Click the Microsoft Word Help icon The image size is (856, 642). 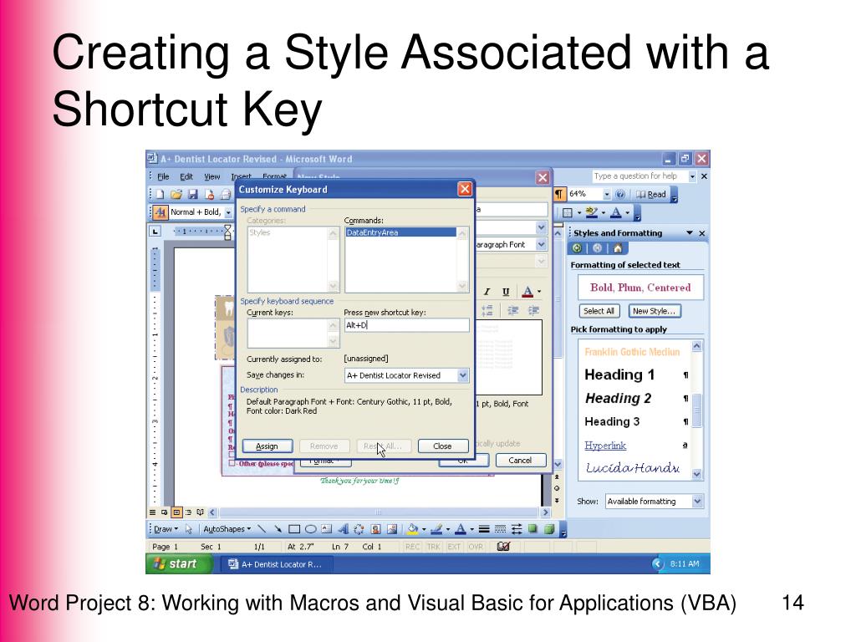pos(620,194)
